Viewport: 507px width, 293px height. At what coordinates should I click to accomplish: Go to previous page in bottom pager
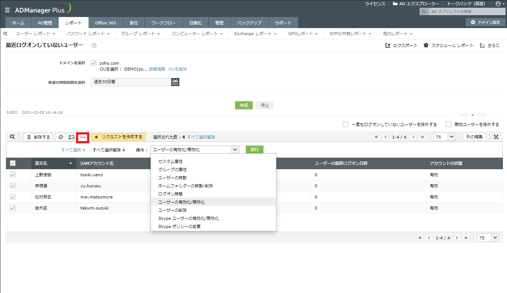click(x=429, y=238)
